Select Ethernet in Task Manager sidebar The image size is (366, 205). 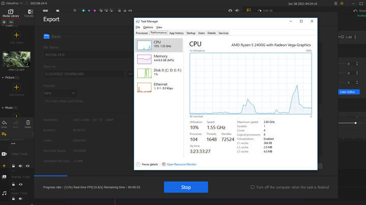coord(159,87)
